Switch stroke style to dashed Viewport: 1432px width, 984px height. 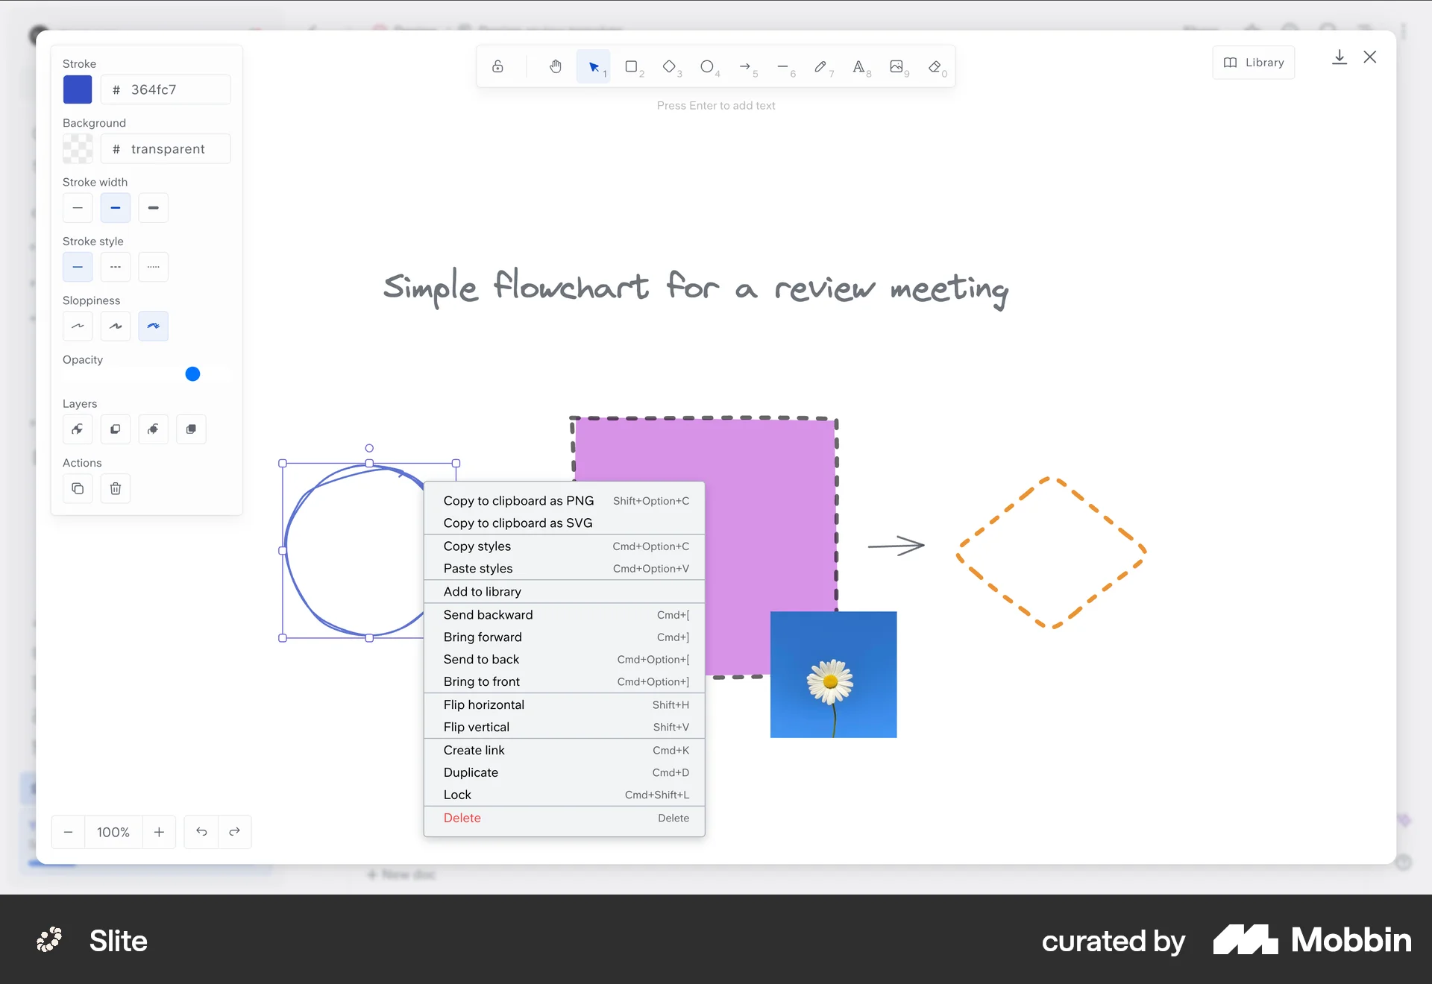115,267
